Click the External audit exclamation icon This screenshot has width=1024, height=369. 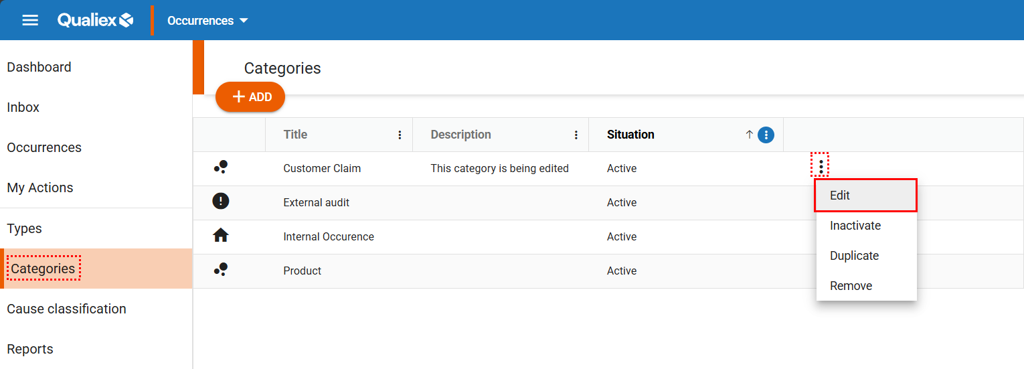point(221,202)
